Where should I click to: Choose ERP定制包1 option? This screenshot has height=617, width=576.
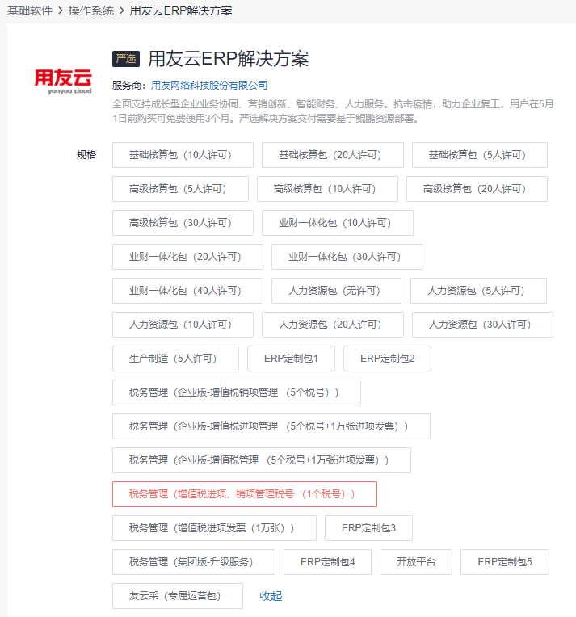[291, 359]
